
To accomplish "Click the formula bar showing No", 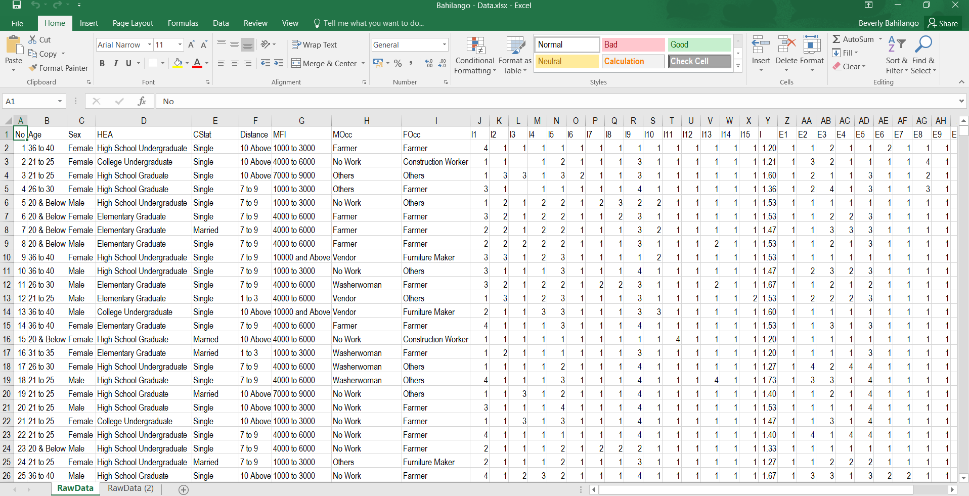I will coord(556,101).
